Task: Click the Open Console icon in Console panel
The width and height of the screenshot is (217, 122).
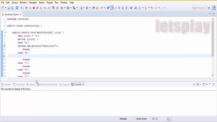Action: pos(204,84)
